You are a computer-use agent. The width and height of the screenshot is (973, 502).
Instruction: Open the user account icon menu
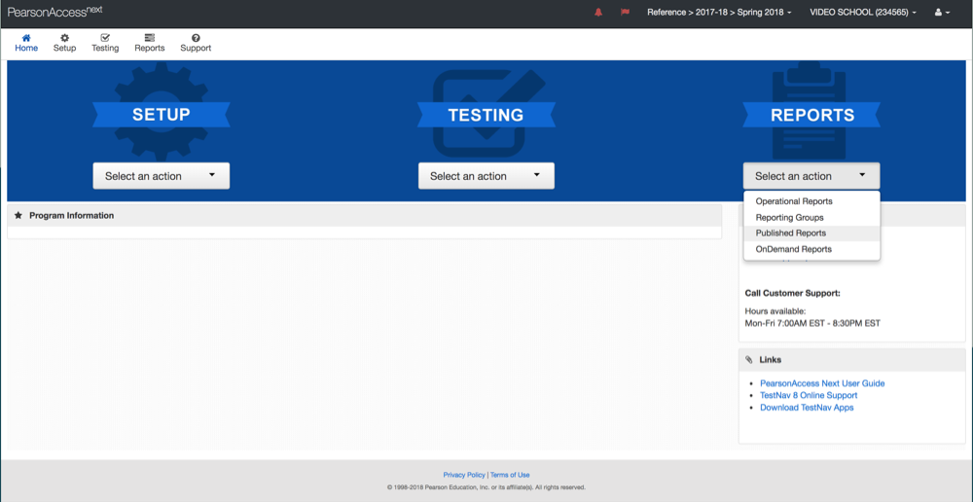941,13
